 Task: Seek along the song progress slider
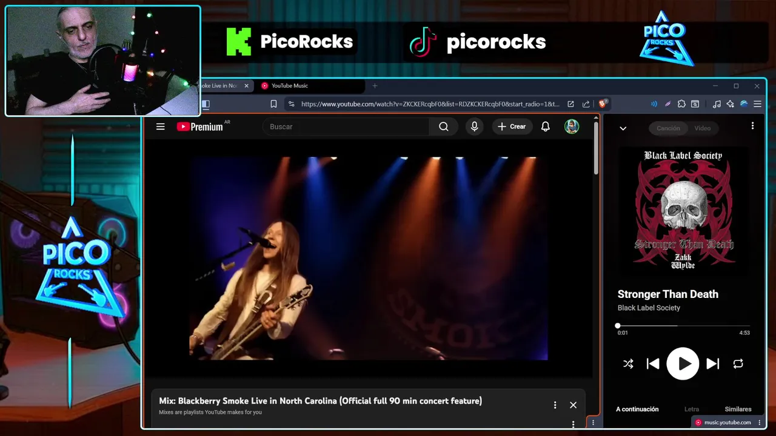(683, 326)
